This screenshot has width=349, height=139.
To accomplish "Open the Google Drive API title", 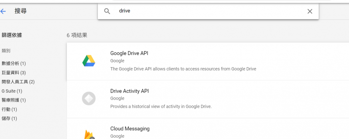I will click(129, 53).
